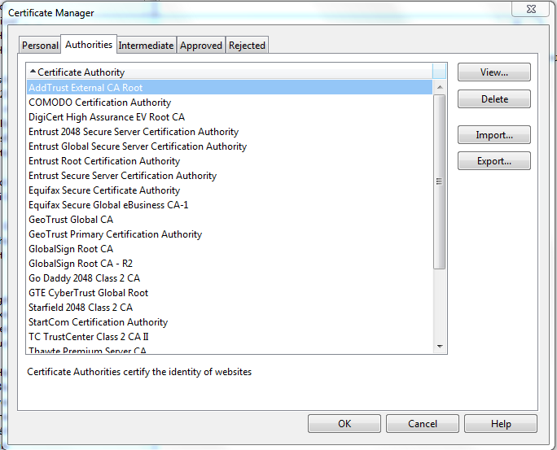Open Help for Certificate Manager
The height and width of the screenshot is (450, 557).
(x=501, y=424)
